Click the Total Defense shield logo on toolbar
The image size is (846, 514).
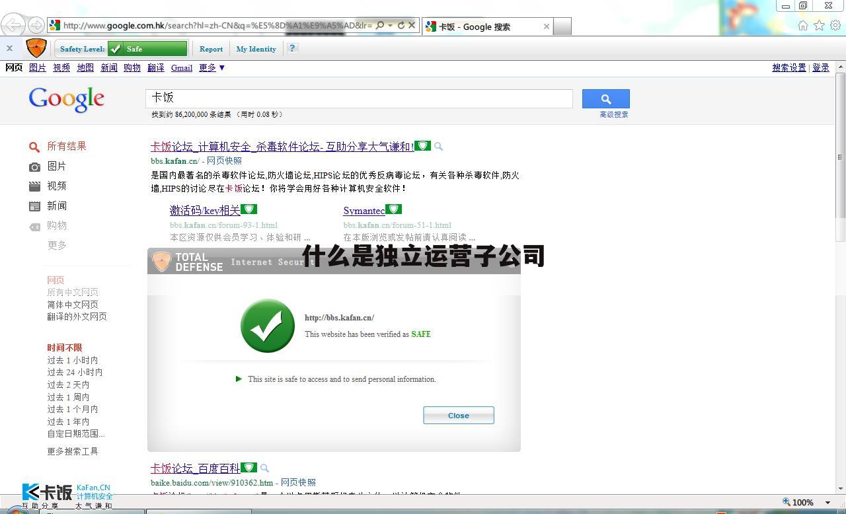point(36,48)
